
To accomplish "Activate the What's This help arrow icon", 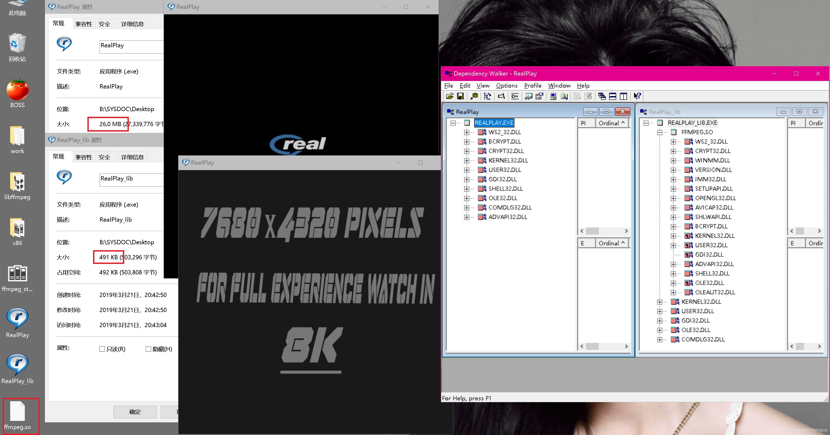I will 637,96.
